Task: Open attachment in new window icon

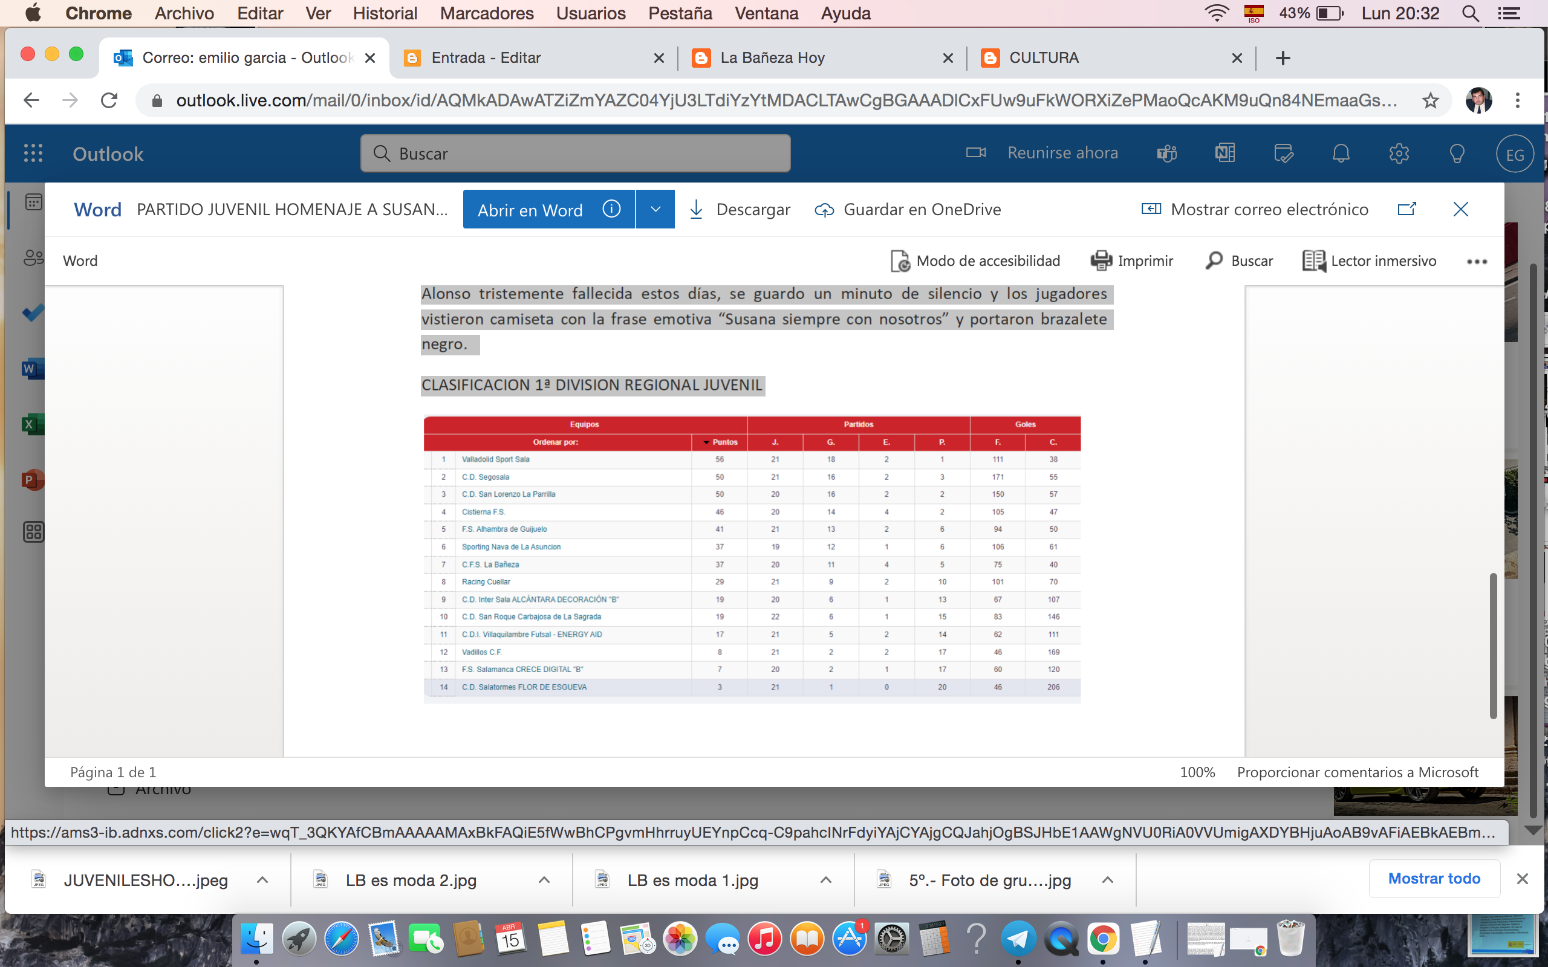Action: pyautogui.click(x=1407, y=209)
